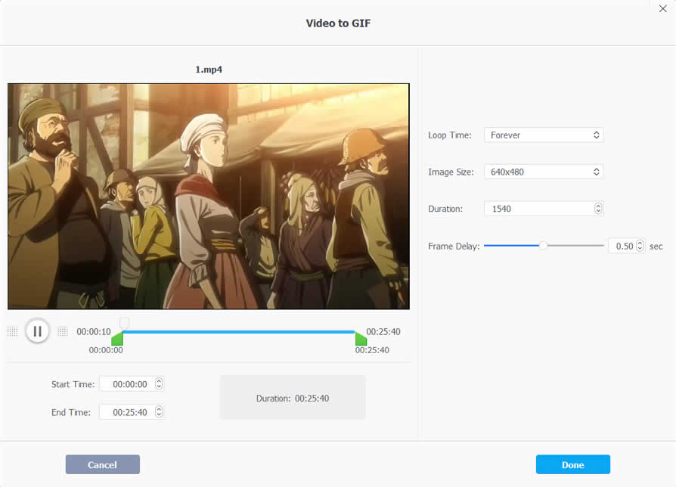
Task: Pause the video preview playback
Action: 37,331
